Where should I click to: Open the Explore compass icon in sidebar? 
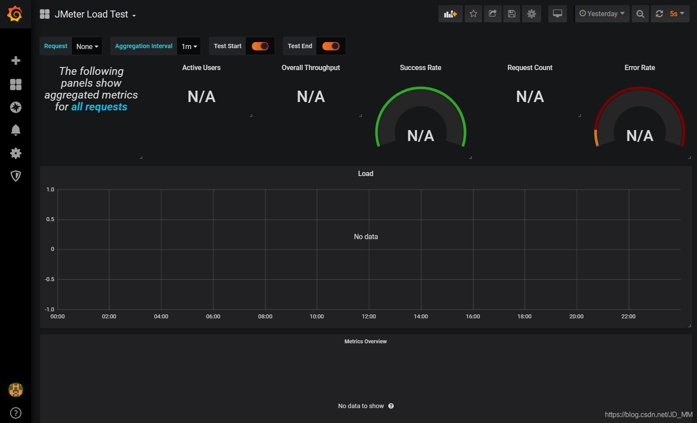point(16,107)
